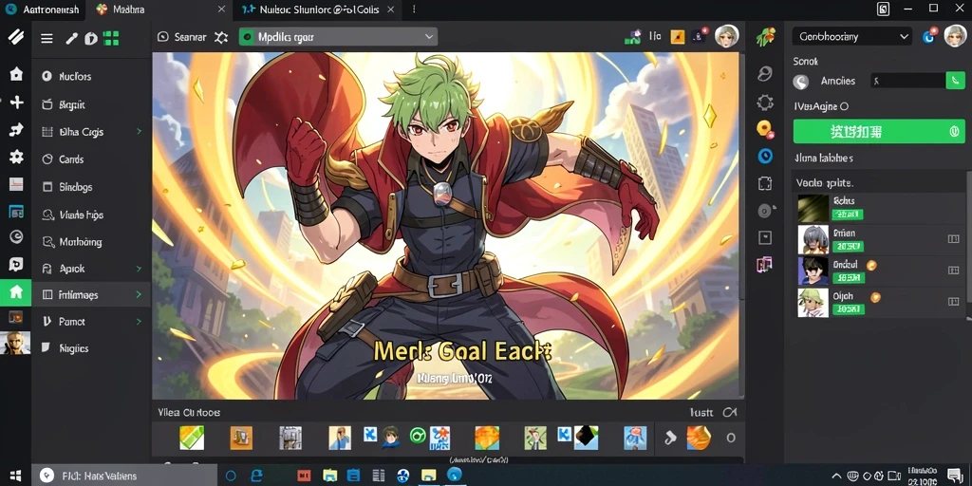Expand the Pamot sidebar item chevron
The image size is (972, 486).
pos(139,322)
